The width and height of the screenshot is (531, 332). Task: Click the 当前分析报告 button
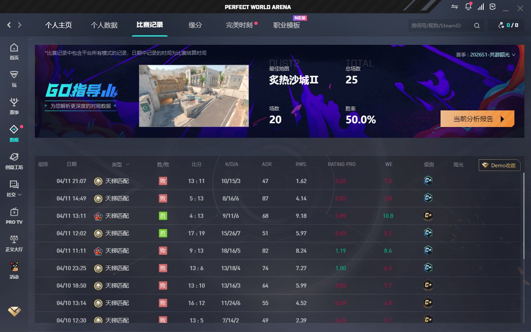477,119
